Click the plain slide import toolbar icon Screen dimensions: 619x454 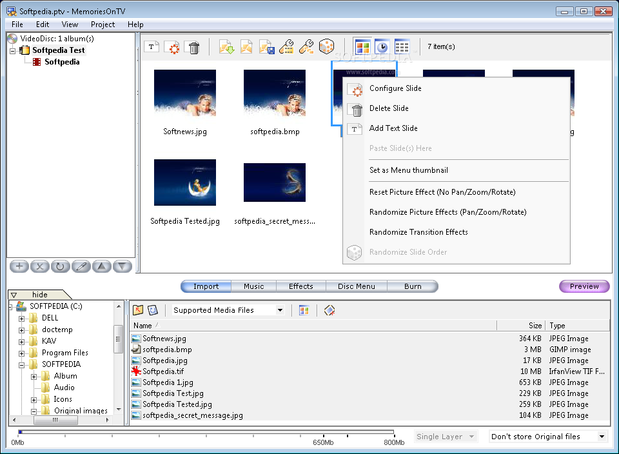coord(246,47)
